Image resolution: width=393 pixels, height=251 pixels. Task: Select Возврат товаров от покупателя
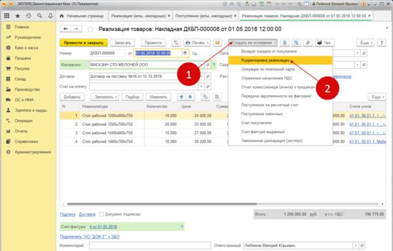coord(280,51)
